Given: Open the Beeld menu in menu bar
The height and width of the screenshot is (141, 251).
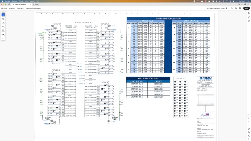Looking at the screenshot, I should [26, 1].
